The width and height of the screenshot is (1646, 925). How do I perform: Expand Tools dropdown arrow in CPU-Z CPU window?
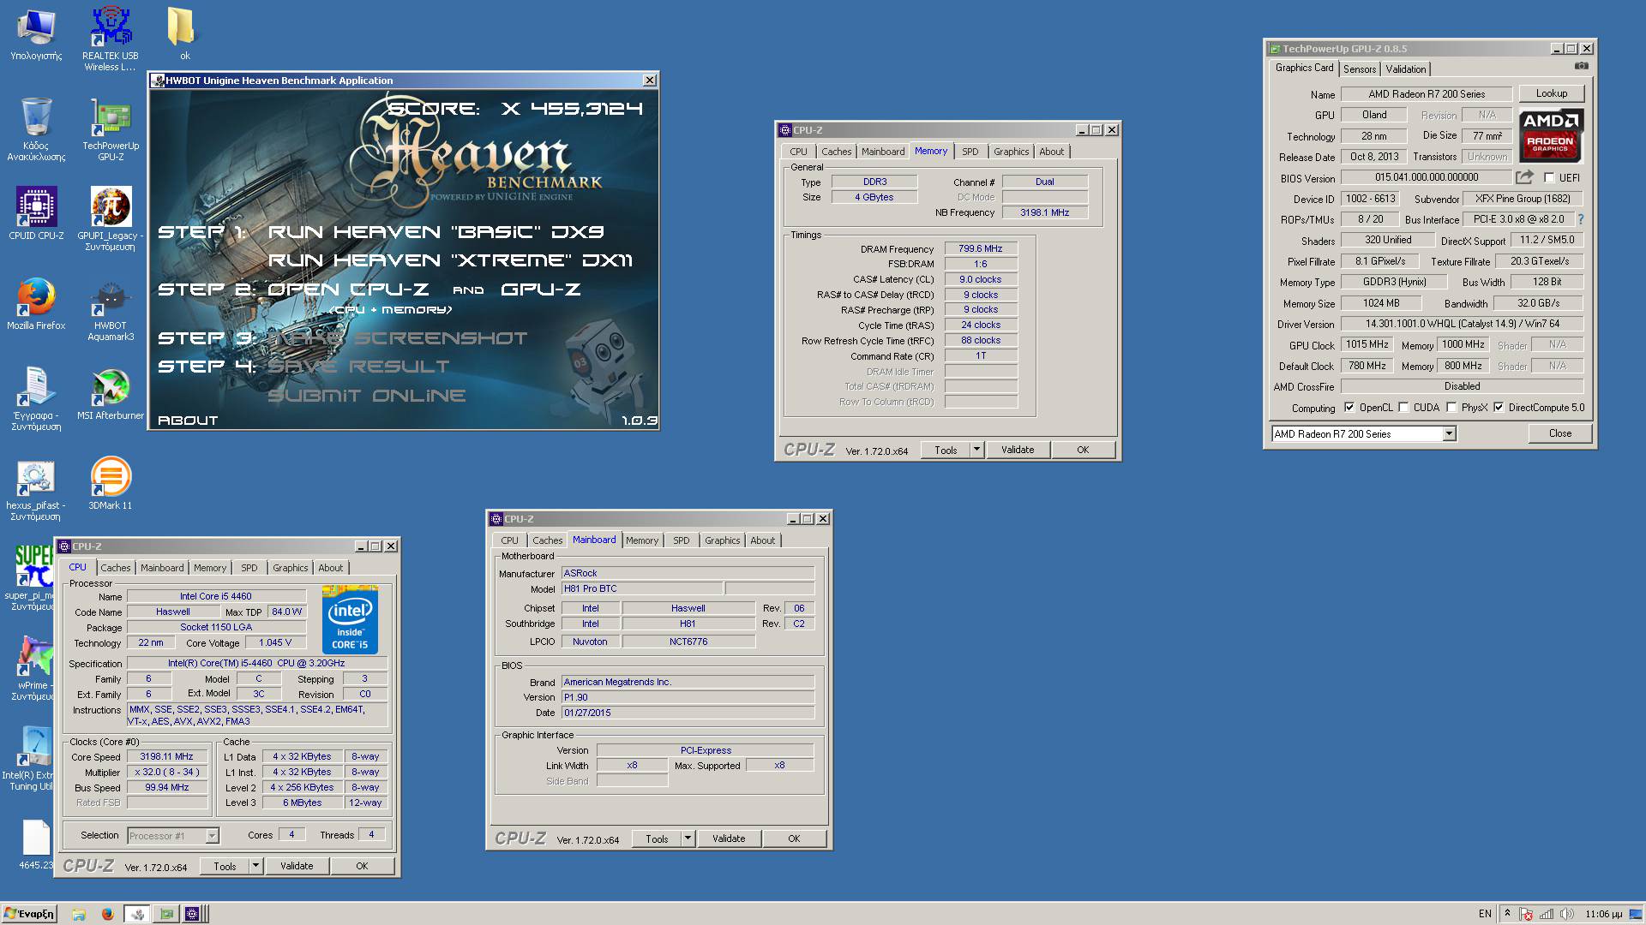(255, 866)
